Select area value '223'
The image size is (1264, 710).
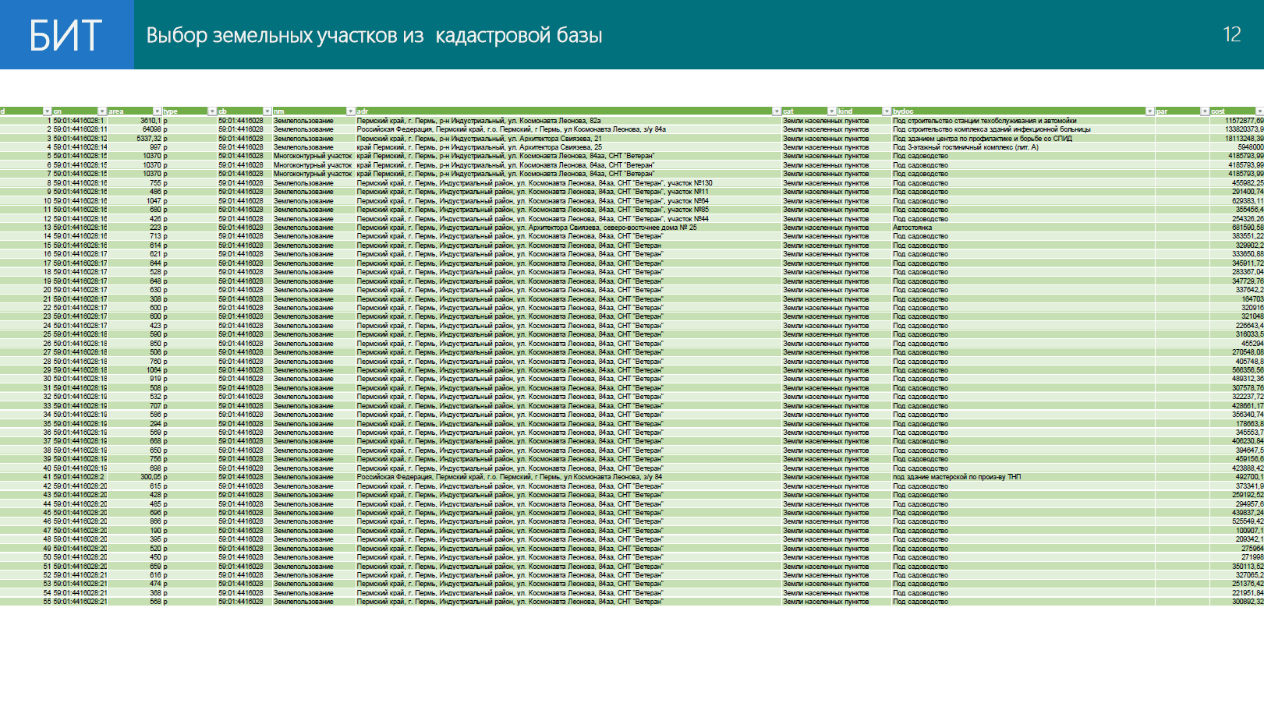(x=155, y=228)
